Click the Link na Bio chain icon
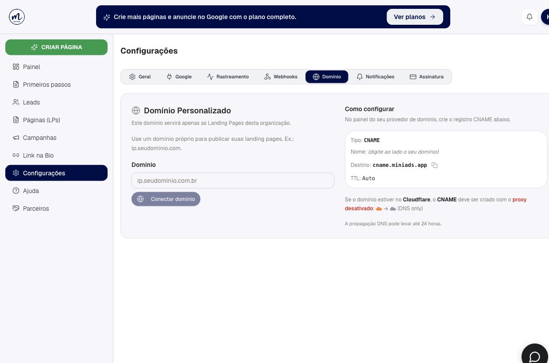 (x=16, y=155)
